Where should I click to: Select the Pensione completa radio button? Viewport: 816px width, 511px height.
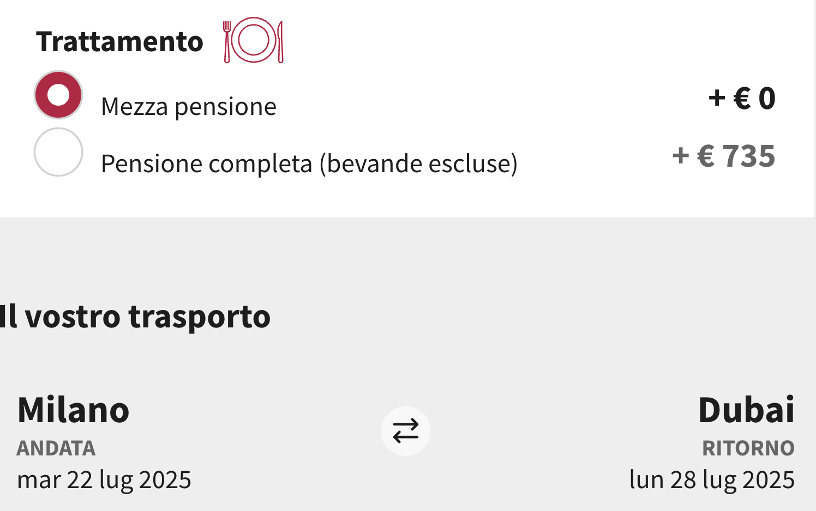coord(58,152)
